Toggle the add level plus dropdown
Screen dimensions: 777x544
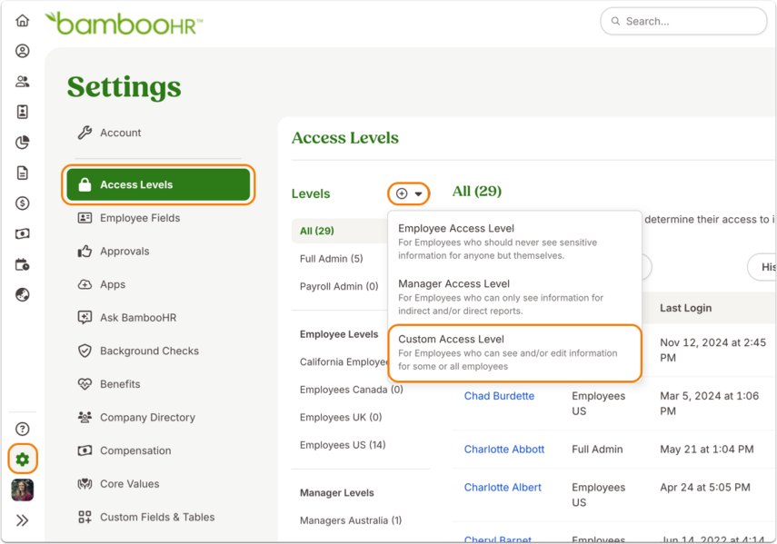point(409,193)
